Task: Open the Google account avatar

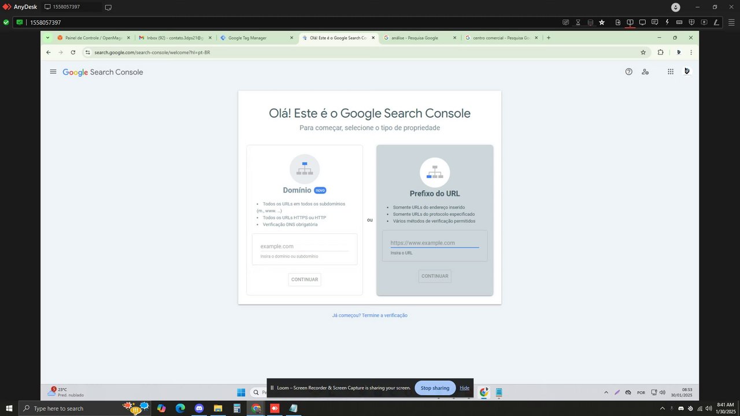Action: pyautogui.click(x=687, y=71)
